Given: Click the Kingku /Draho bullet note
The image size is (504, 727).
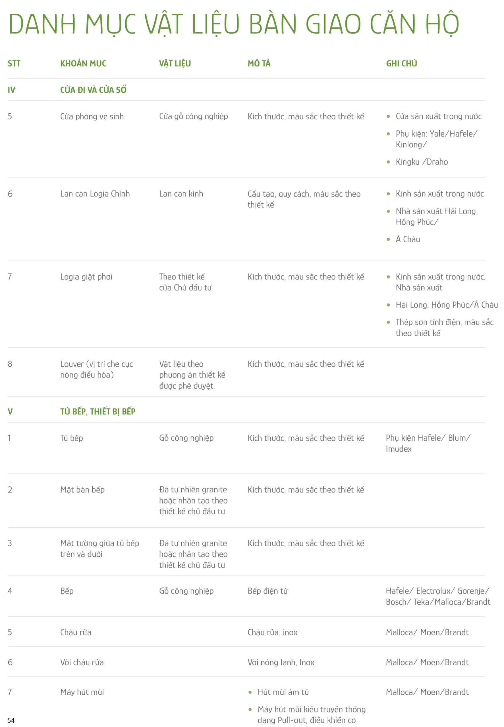Looking at the screenshot, I should (422, 162).
